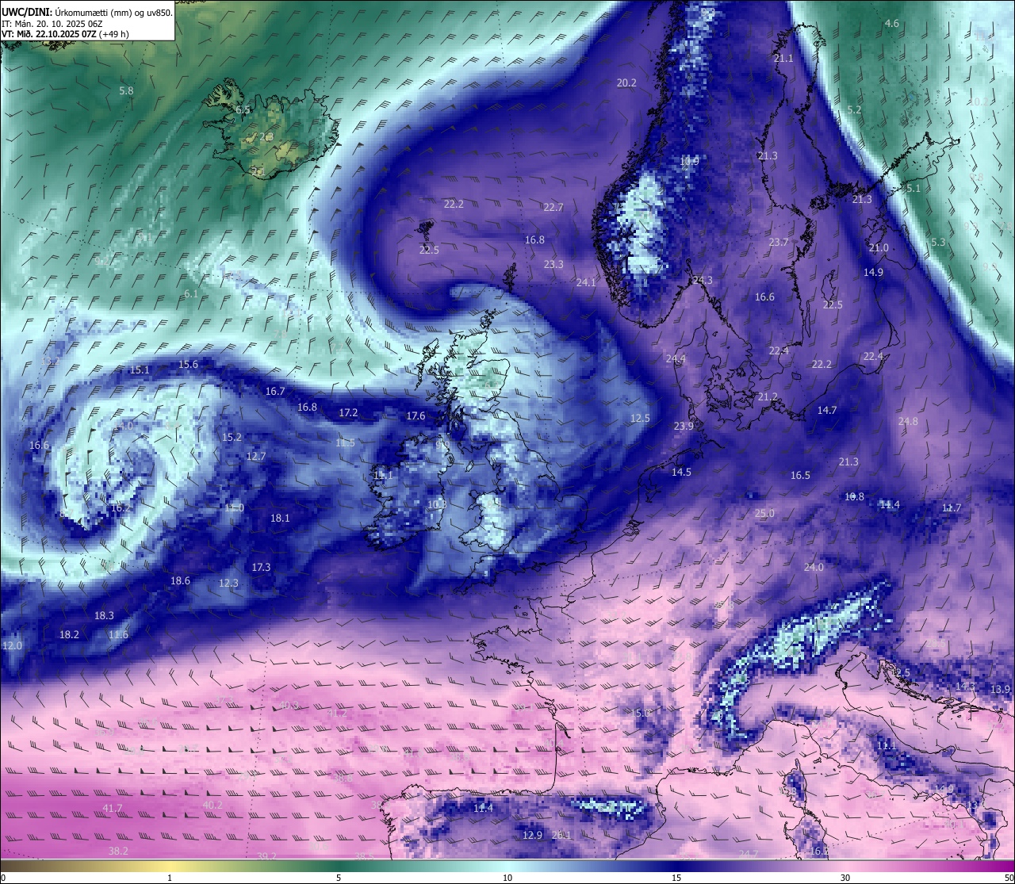Select the 14.5 value label

pyautogui.click(x=681, y=473)
